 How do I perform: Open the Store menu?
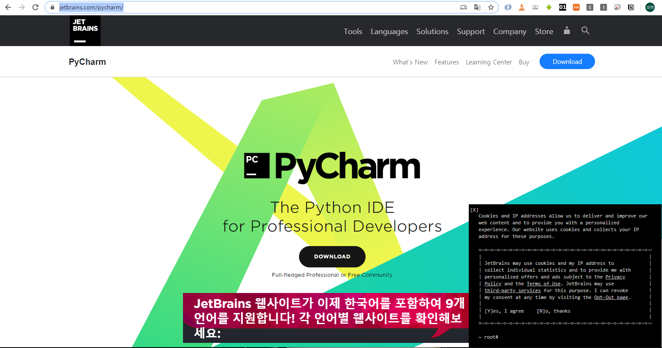point(544,32)
